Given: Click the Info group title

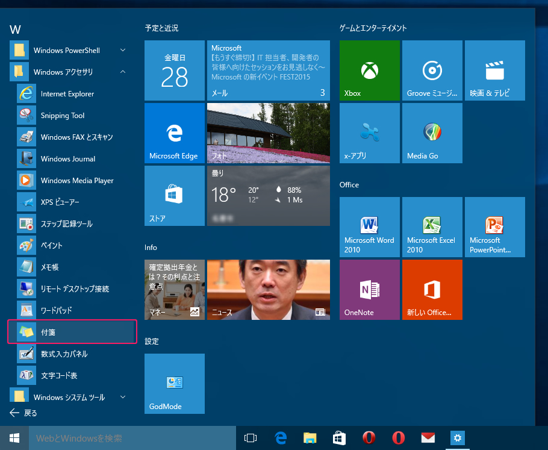Looking at the screenshot, I should click(151, 247).
